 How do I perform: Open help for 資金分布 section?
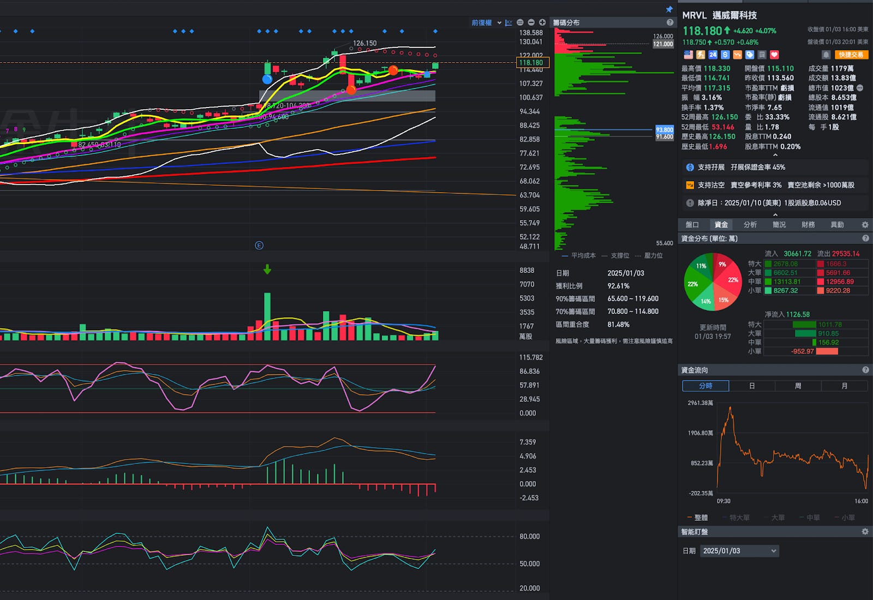865,239
